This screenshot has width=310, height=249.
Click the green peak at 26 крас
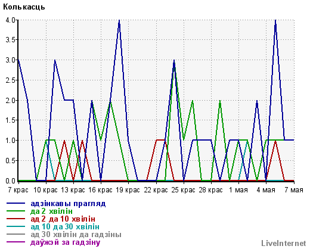coord(193,101)
